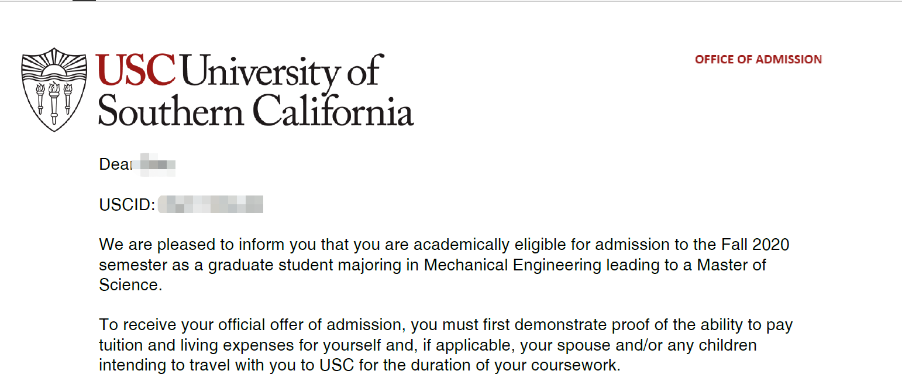902x374 pixels.
Task: Click the 'Mechanical Engineering' major text
Action: [x=512, y=265]
